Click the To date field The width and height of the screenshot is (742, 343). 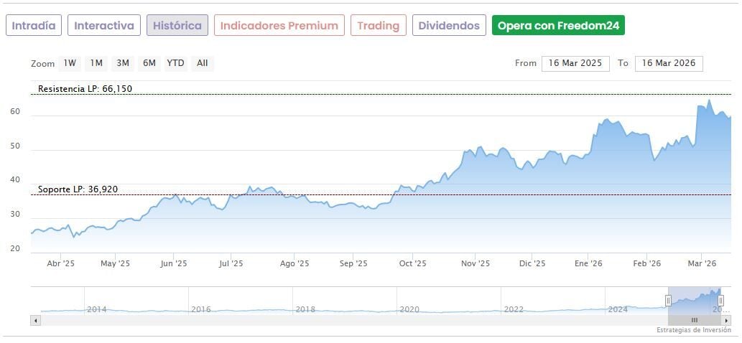pyautogui.click(x=669, y=63)
